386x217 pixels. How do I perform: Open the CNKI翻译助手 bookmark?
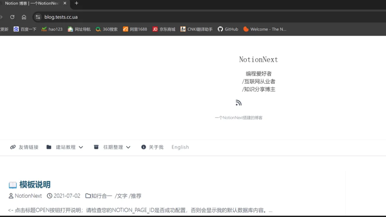pyautogui.click(x=196, y=29)
